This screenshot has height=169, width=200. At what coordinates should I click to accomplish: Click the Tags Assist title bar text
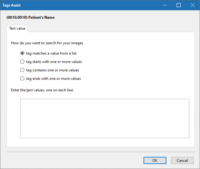(12, 5)
